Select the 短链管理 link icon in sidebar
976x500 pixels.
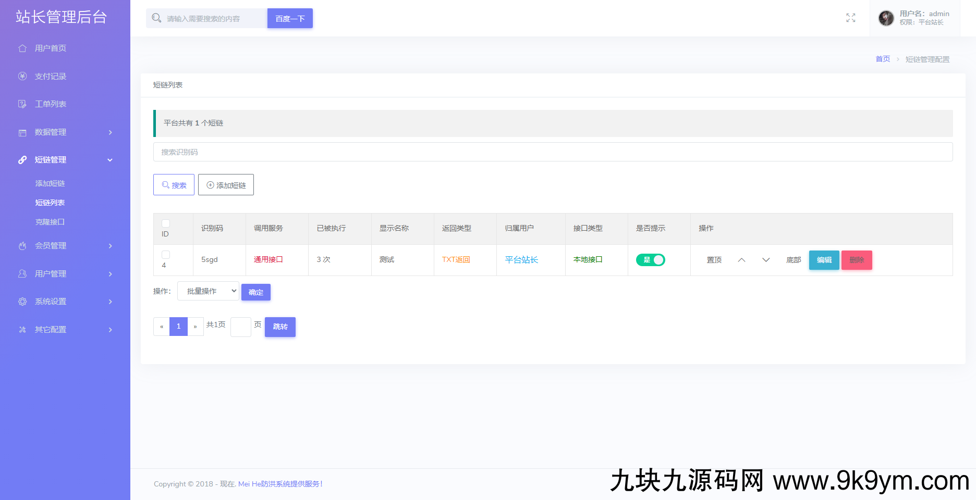coord(22,159)
